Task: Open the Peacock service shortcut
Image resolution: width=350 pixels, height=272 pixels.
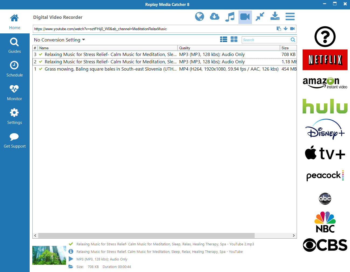Action: (x=325, y=176)
